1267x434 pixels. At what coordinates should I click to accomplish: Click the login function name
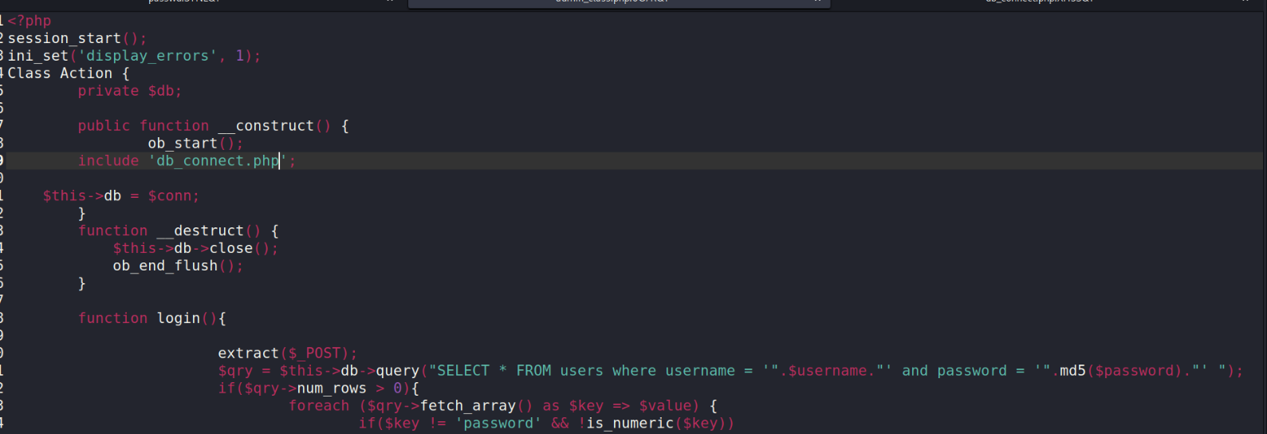178,318
